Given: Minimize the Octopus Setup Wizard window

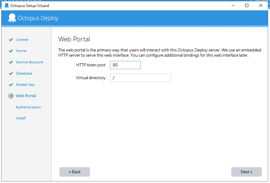Looking at the screenshot, I should [x=233, y=5].
